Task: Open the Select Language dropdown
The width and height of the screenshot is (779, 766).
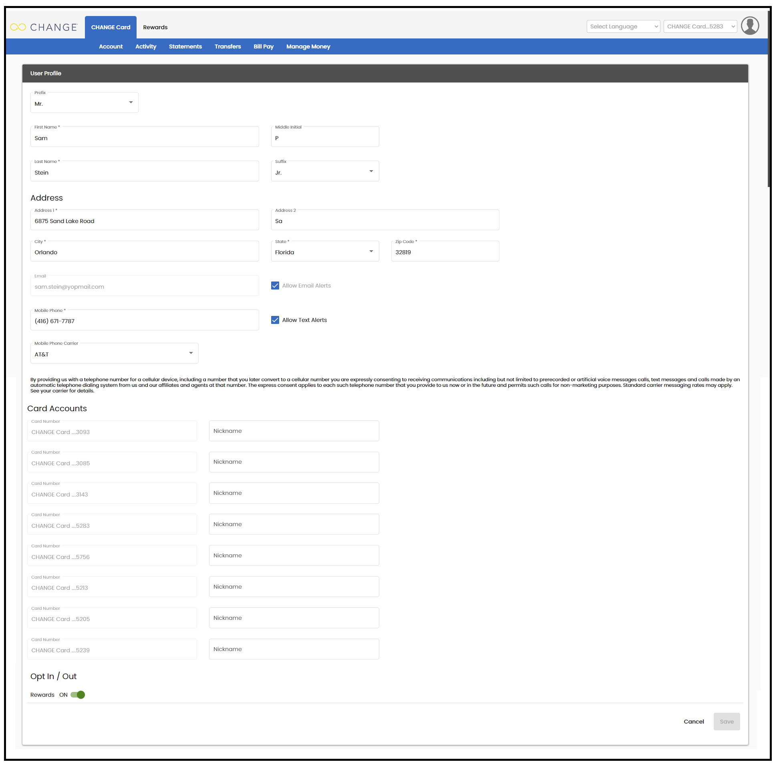Action: coord(623,26)
